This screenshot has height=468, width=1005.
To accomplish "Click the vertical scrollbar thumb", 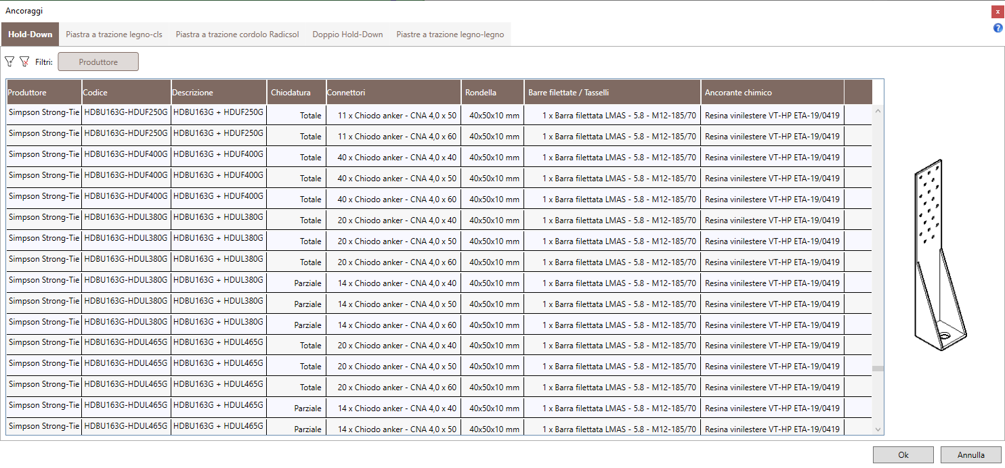I will click(x=878, y=369).
